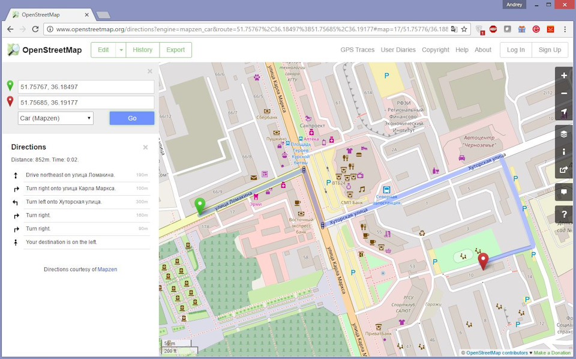Open User Diaries
Image resolution: width=576 pixels, height=359 pixels.
tap(398, 50)
